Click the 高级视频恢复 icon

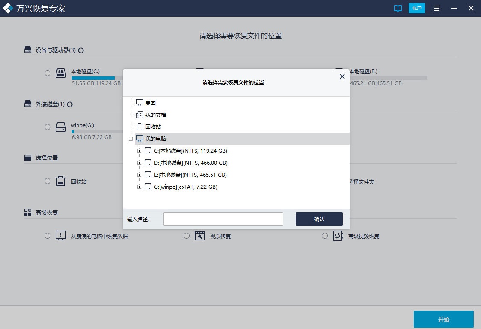(338, 236)
